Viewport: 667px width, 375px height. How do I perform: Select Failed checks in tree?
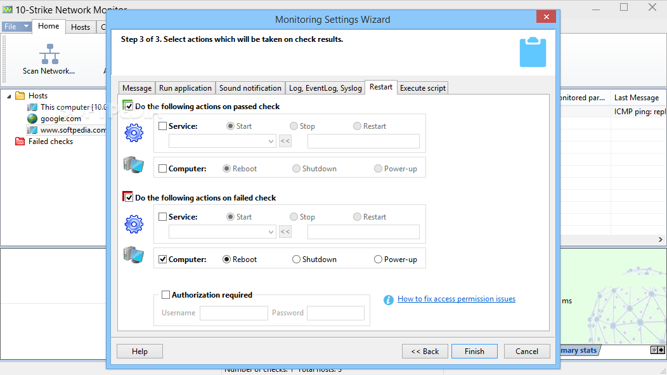tap(51, 141)
